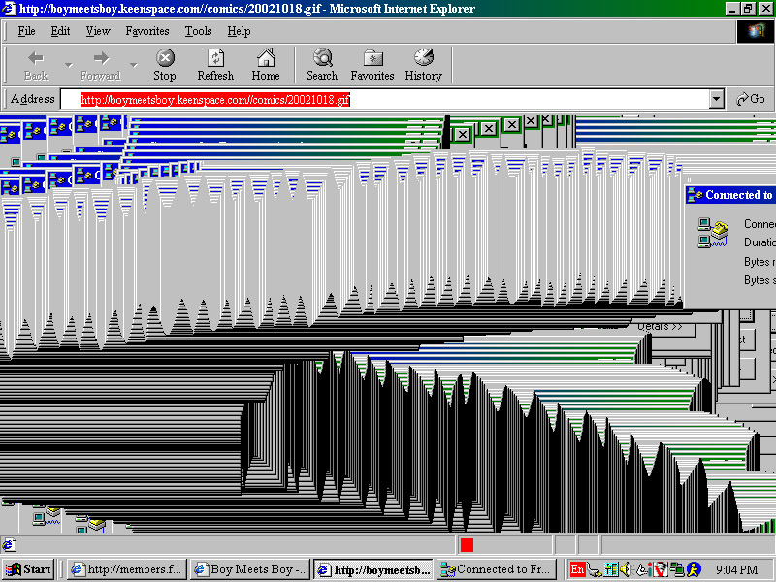This screenshot has width=776, height=582.
Task: Open the Tools menu
Action: tap(198, 31)
